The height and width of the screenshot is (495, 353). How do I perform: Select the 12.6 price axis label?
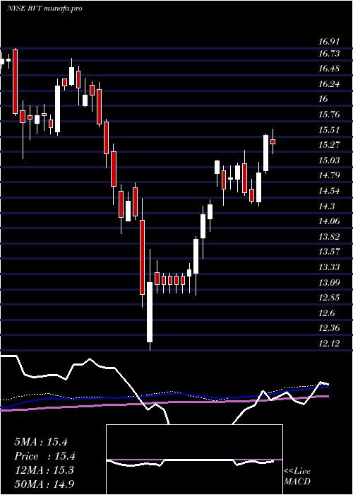(x=327, y=313)
